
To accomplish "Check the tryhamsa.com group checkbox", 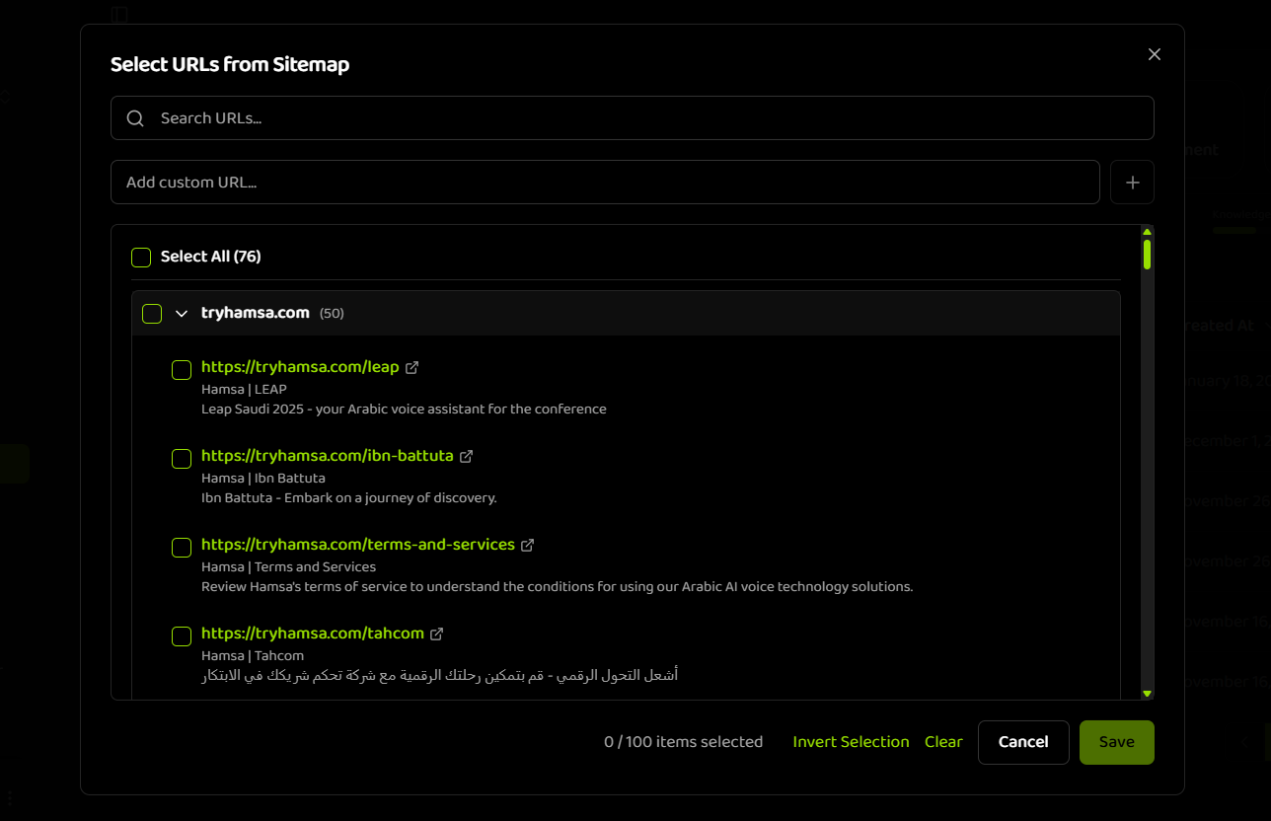I will (x=151, y=313).
